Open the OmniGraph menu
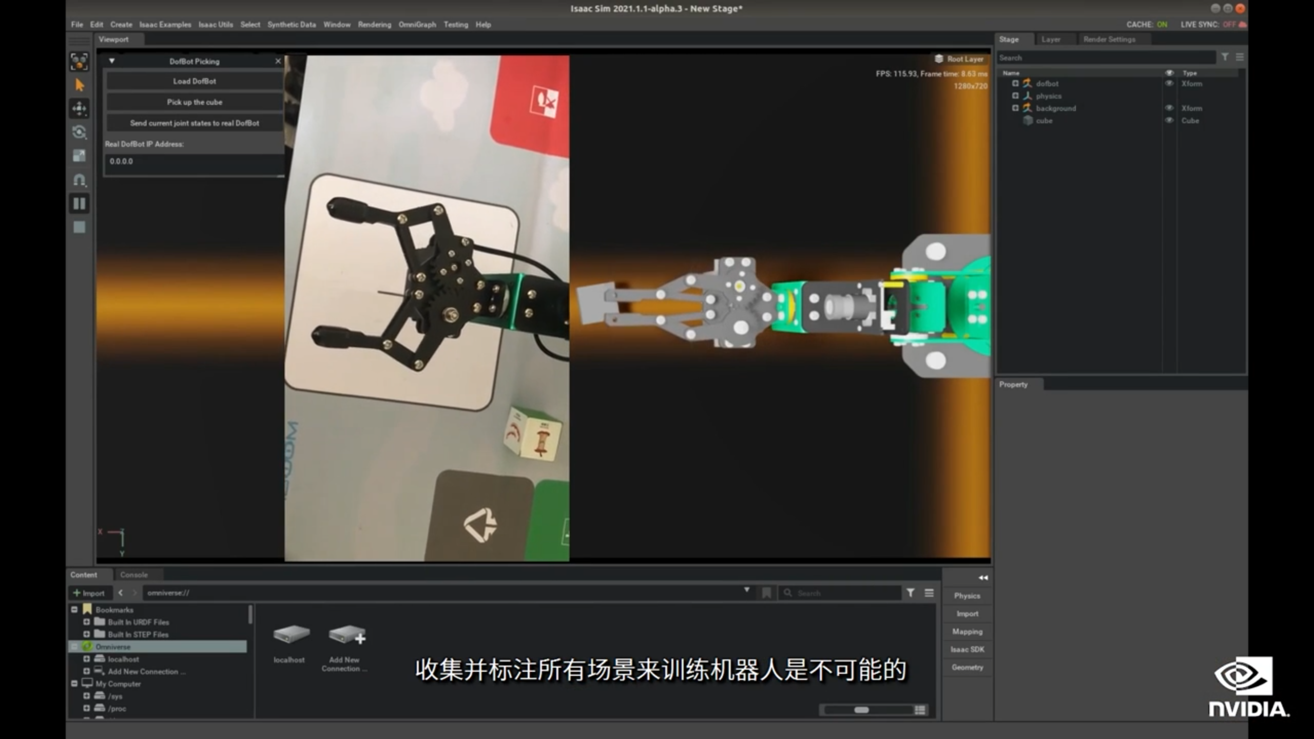Viewport: 1314px width, 739px height. pos(417,25)
